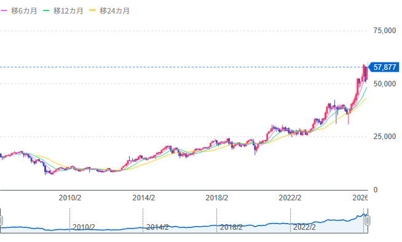The height and width of the screenshot is (242, 402).
Task: Click the 2018/2 main chart date label
Action: point(216,198)
